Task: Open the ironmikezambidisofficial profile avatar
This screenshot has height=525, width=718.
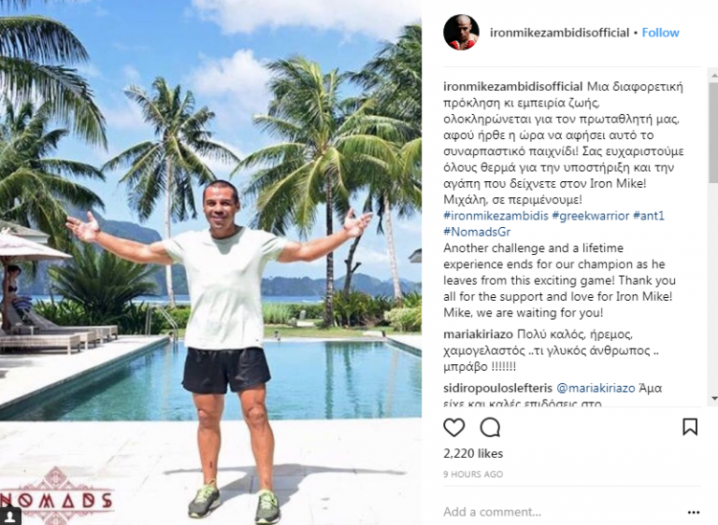Action: [x=461, y=33]
